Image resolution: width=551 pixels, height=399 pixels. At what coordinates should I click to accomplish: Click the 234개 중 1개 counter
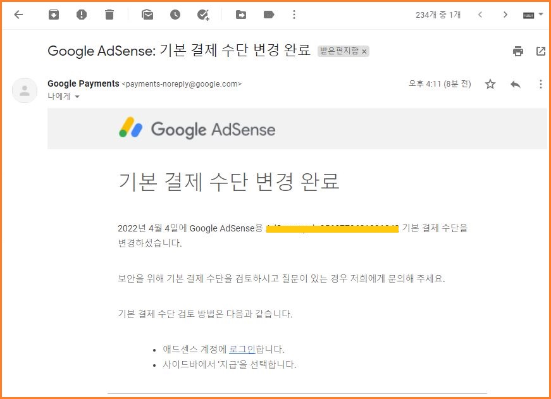click(438, 15)
